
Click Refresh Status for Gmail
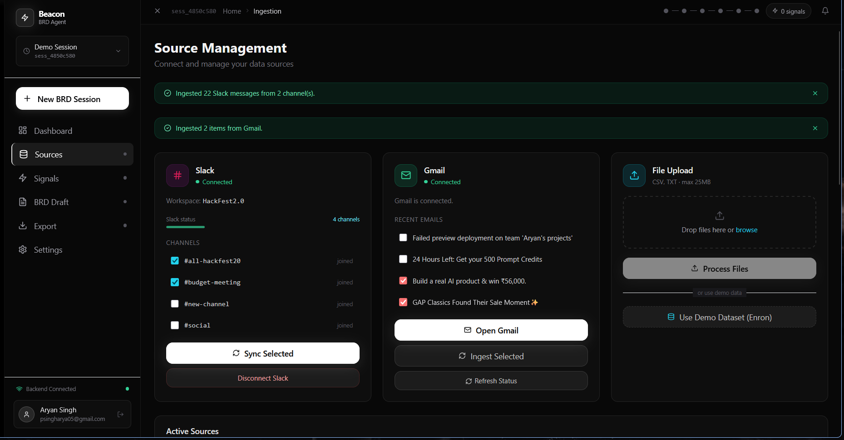(491, 381)
